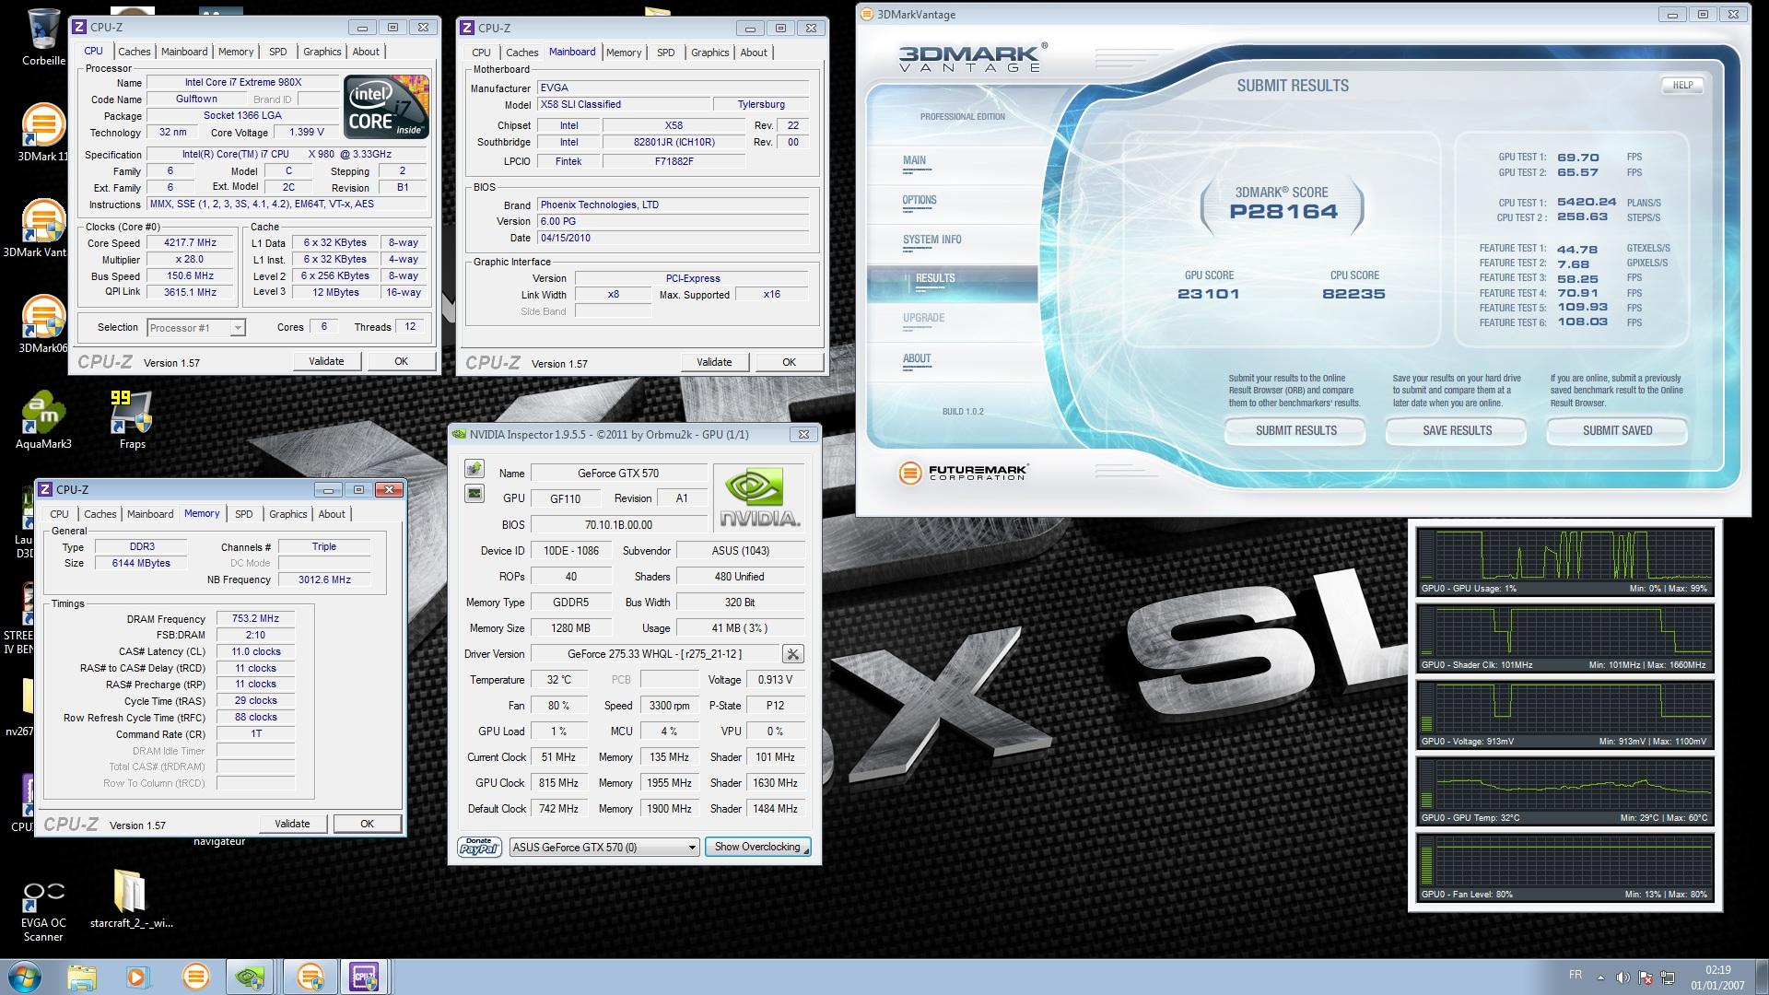Click SUBMIT RESULTS button in 3DMark Vantage
Viewport: 1769px width, 995px height.
(1295, 430)
